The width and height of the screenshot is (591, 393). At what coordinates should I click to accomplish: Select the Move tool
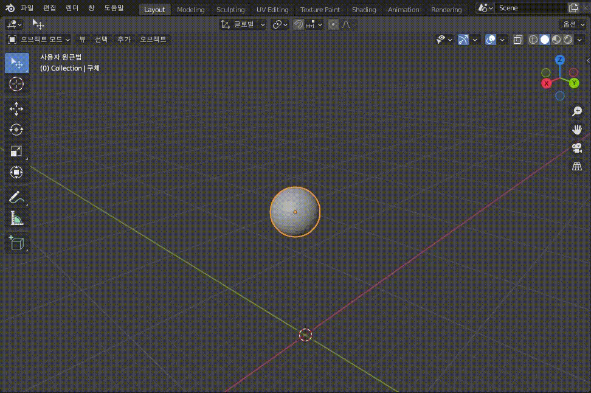[16, 109]
